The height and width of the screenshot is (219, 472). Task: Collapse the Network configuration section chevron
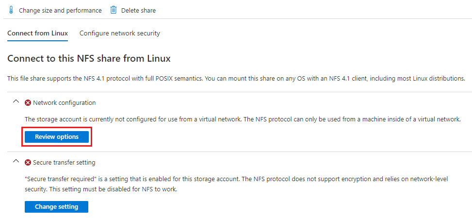16,102
